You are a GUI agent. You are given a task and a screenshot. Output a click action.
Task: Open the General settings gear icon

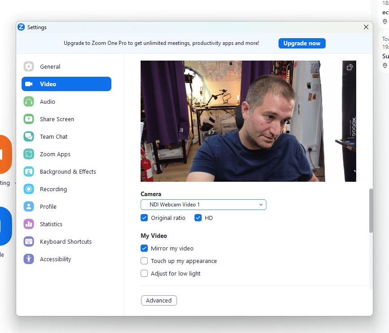(x=29, y=66)
